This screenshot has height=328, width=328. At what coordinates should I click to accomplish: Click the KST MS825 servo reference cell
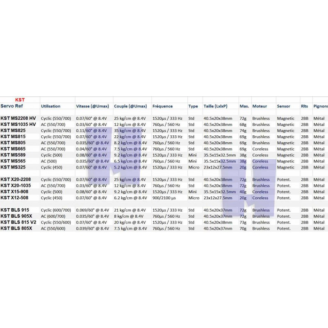13,131
